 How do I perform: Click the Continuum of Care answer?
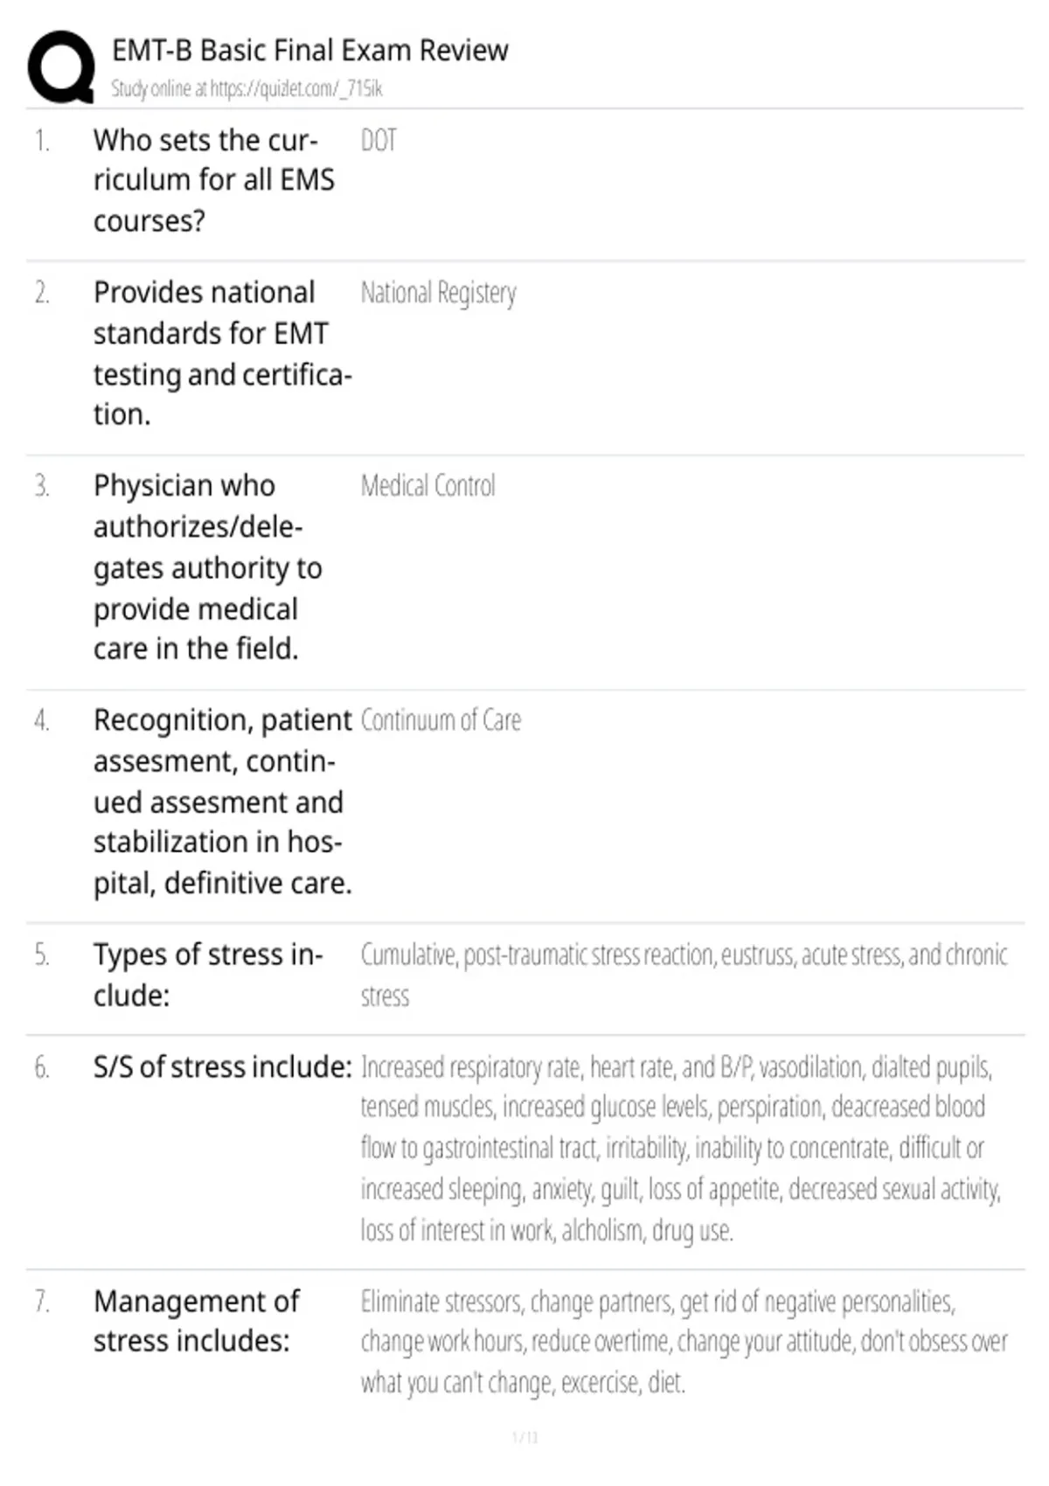point(441,720)
